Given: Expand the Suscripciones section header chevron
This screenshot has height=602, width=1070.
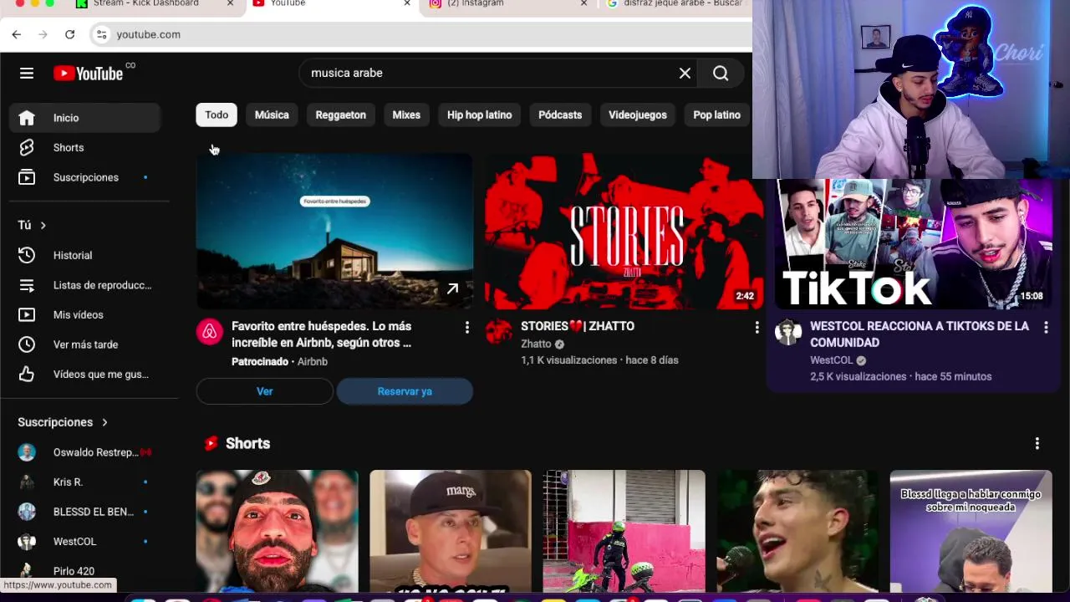Looking at the screenshot, I should click(104, 422).
